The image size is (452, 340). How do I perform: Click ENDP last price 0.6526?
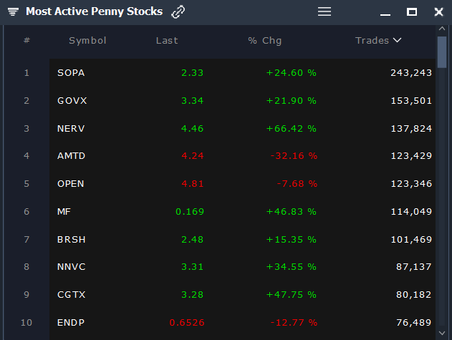(187, 323)
